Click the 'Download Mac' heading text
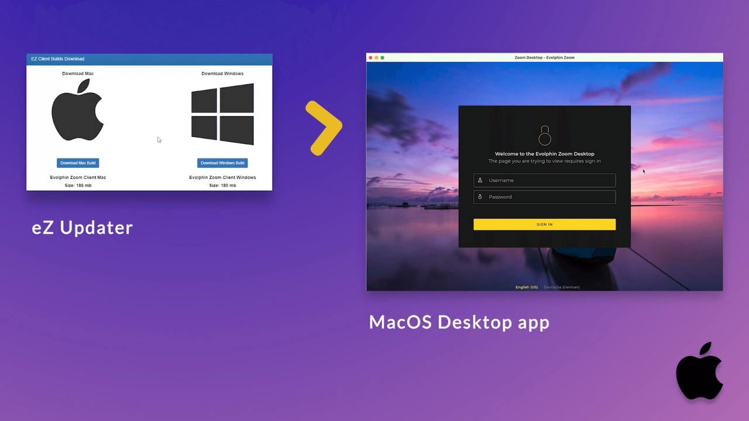 [78, 74]
